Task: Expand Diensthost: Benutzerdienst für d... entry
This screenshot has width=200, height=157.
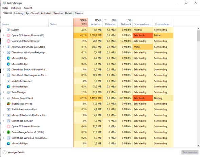Action: click(x=4, y=70)
